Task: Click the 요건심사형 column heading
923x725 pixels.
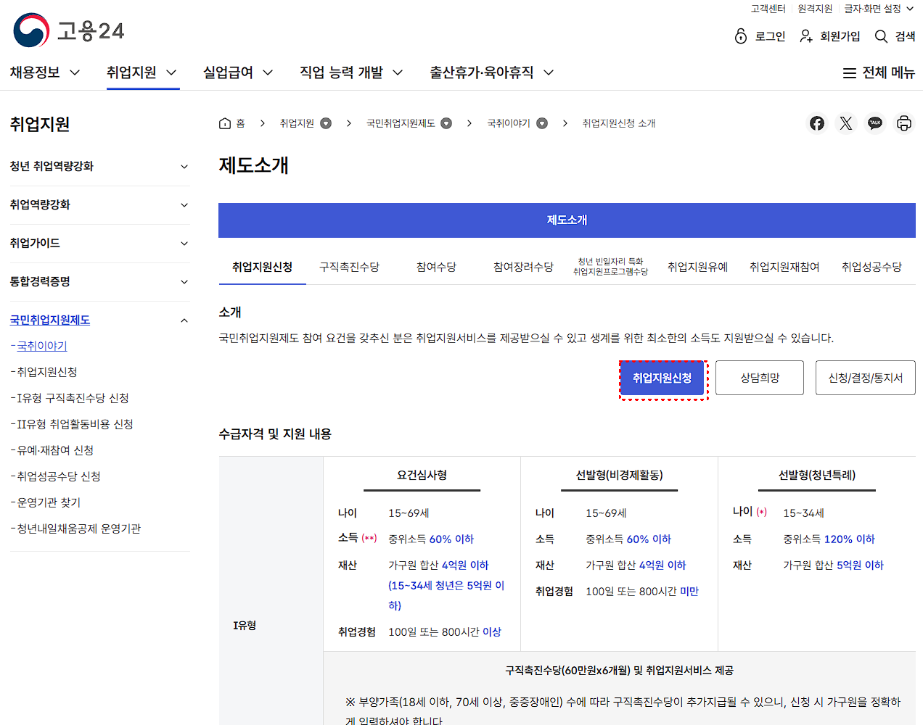Action: tap(422, 476)
